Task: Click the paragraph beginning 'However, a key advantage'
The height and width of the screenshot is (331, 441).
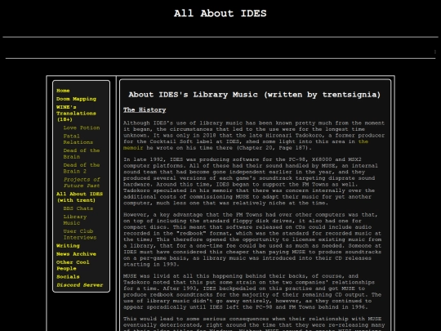Action: [252, 239]
